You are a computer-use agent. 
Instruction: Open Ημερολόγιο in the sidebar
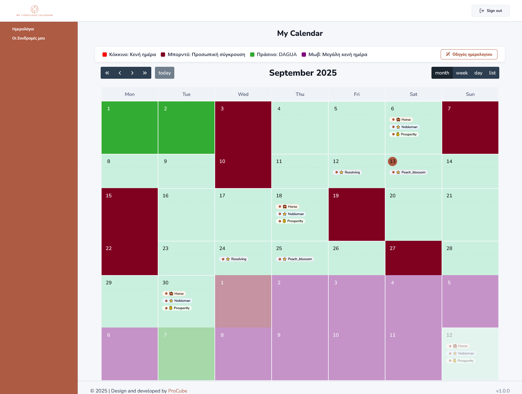coord(23,29)
